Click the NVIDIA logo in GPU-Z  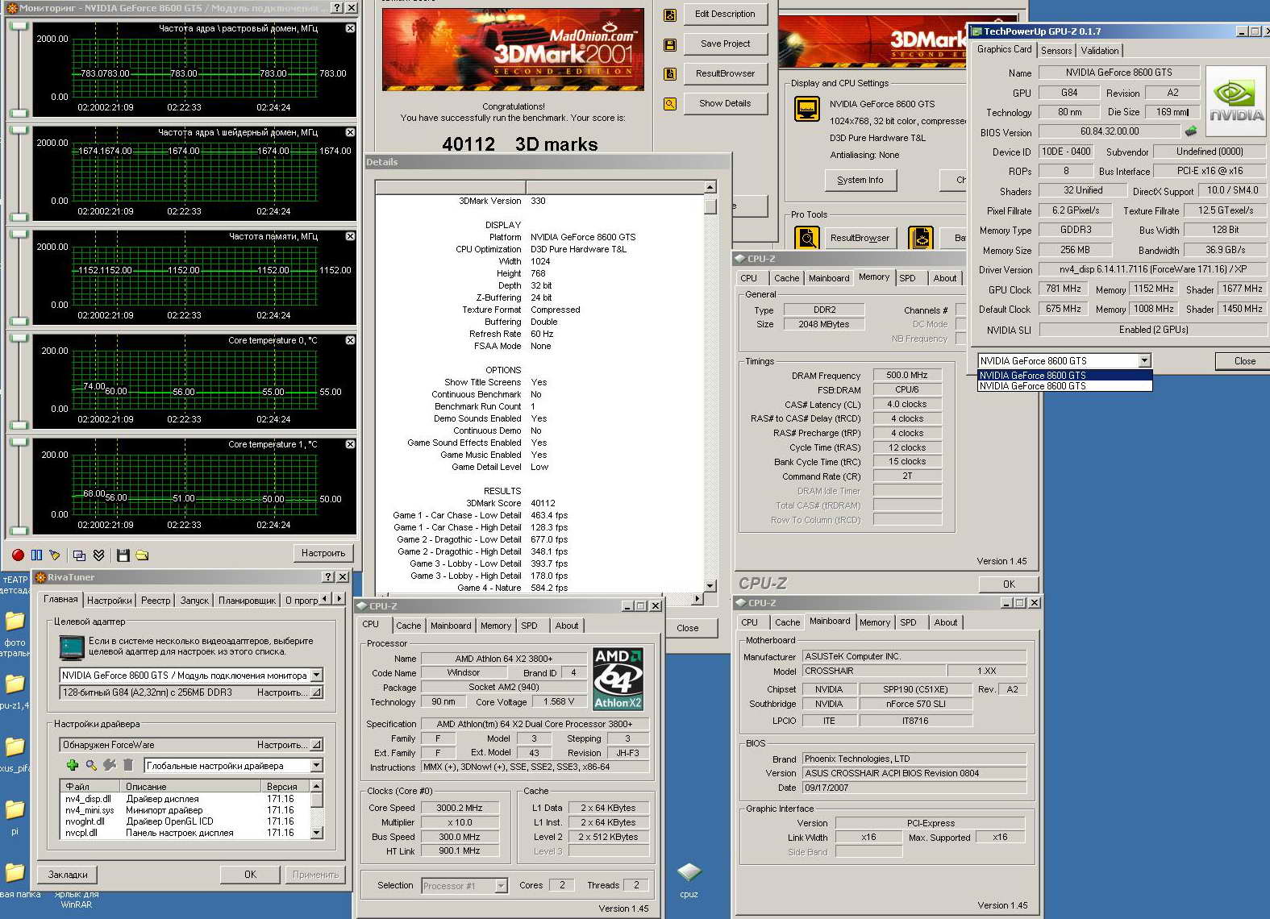tap(1235, 102)
